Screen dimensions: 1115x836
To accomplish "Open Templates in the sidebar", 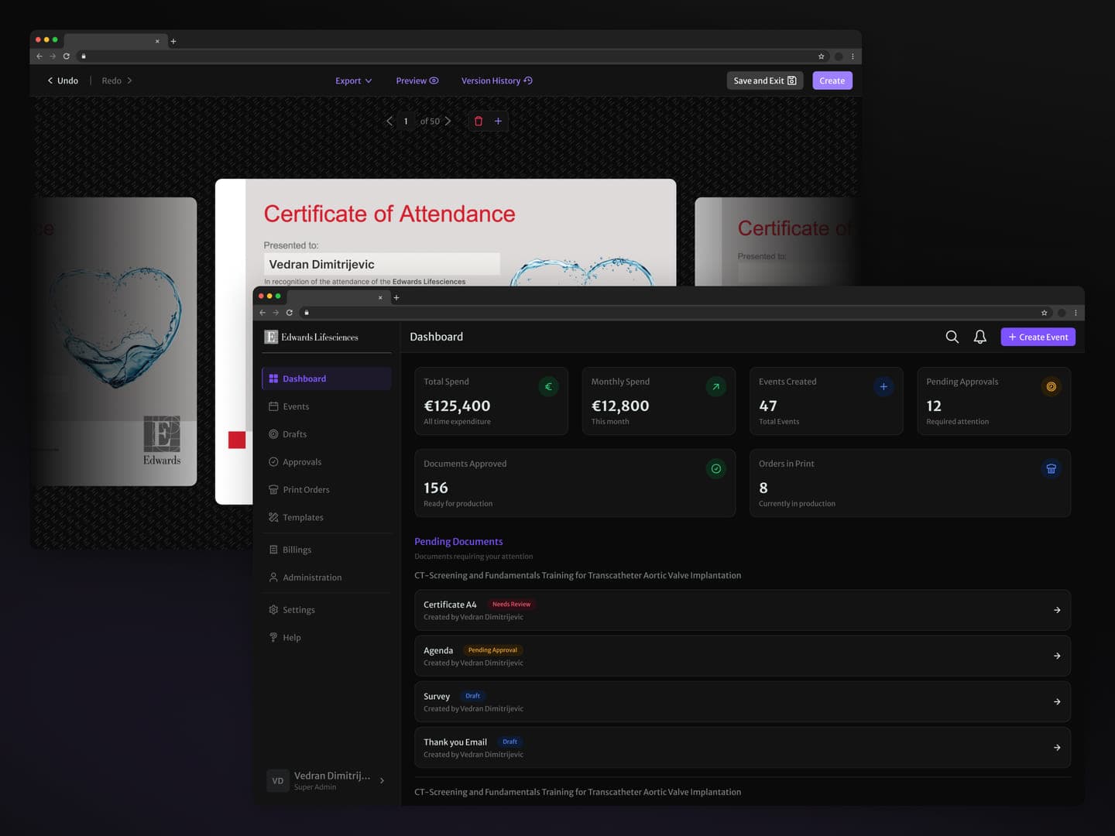I will pos(327,518).
